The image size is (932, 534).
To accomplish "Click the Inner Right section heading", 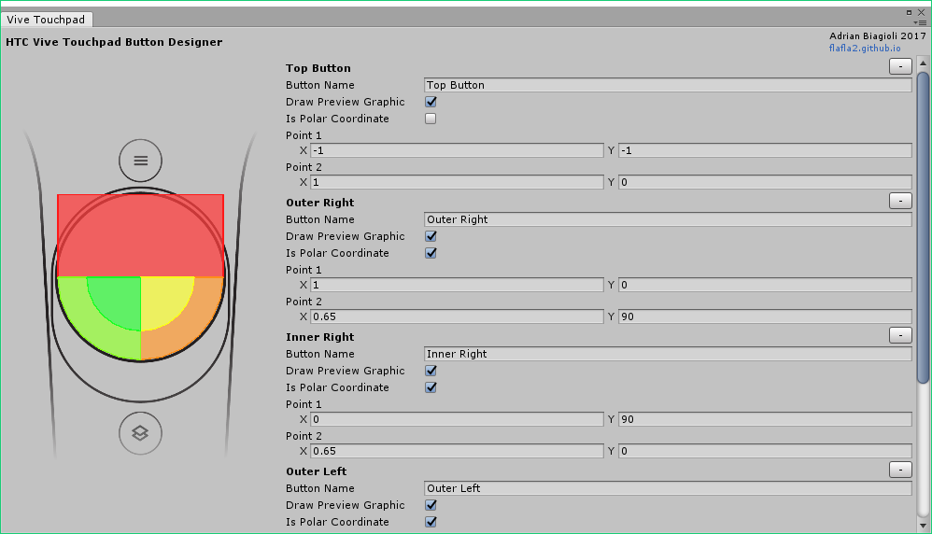I will (319, 336).
